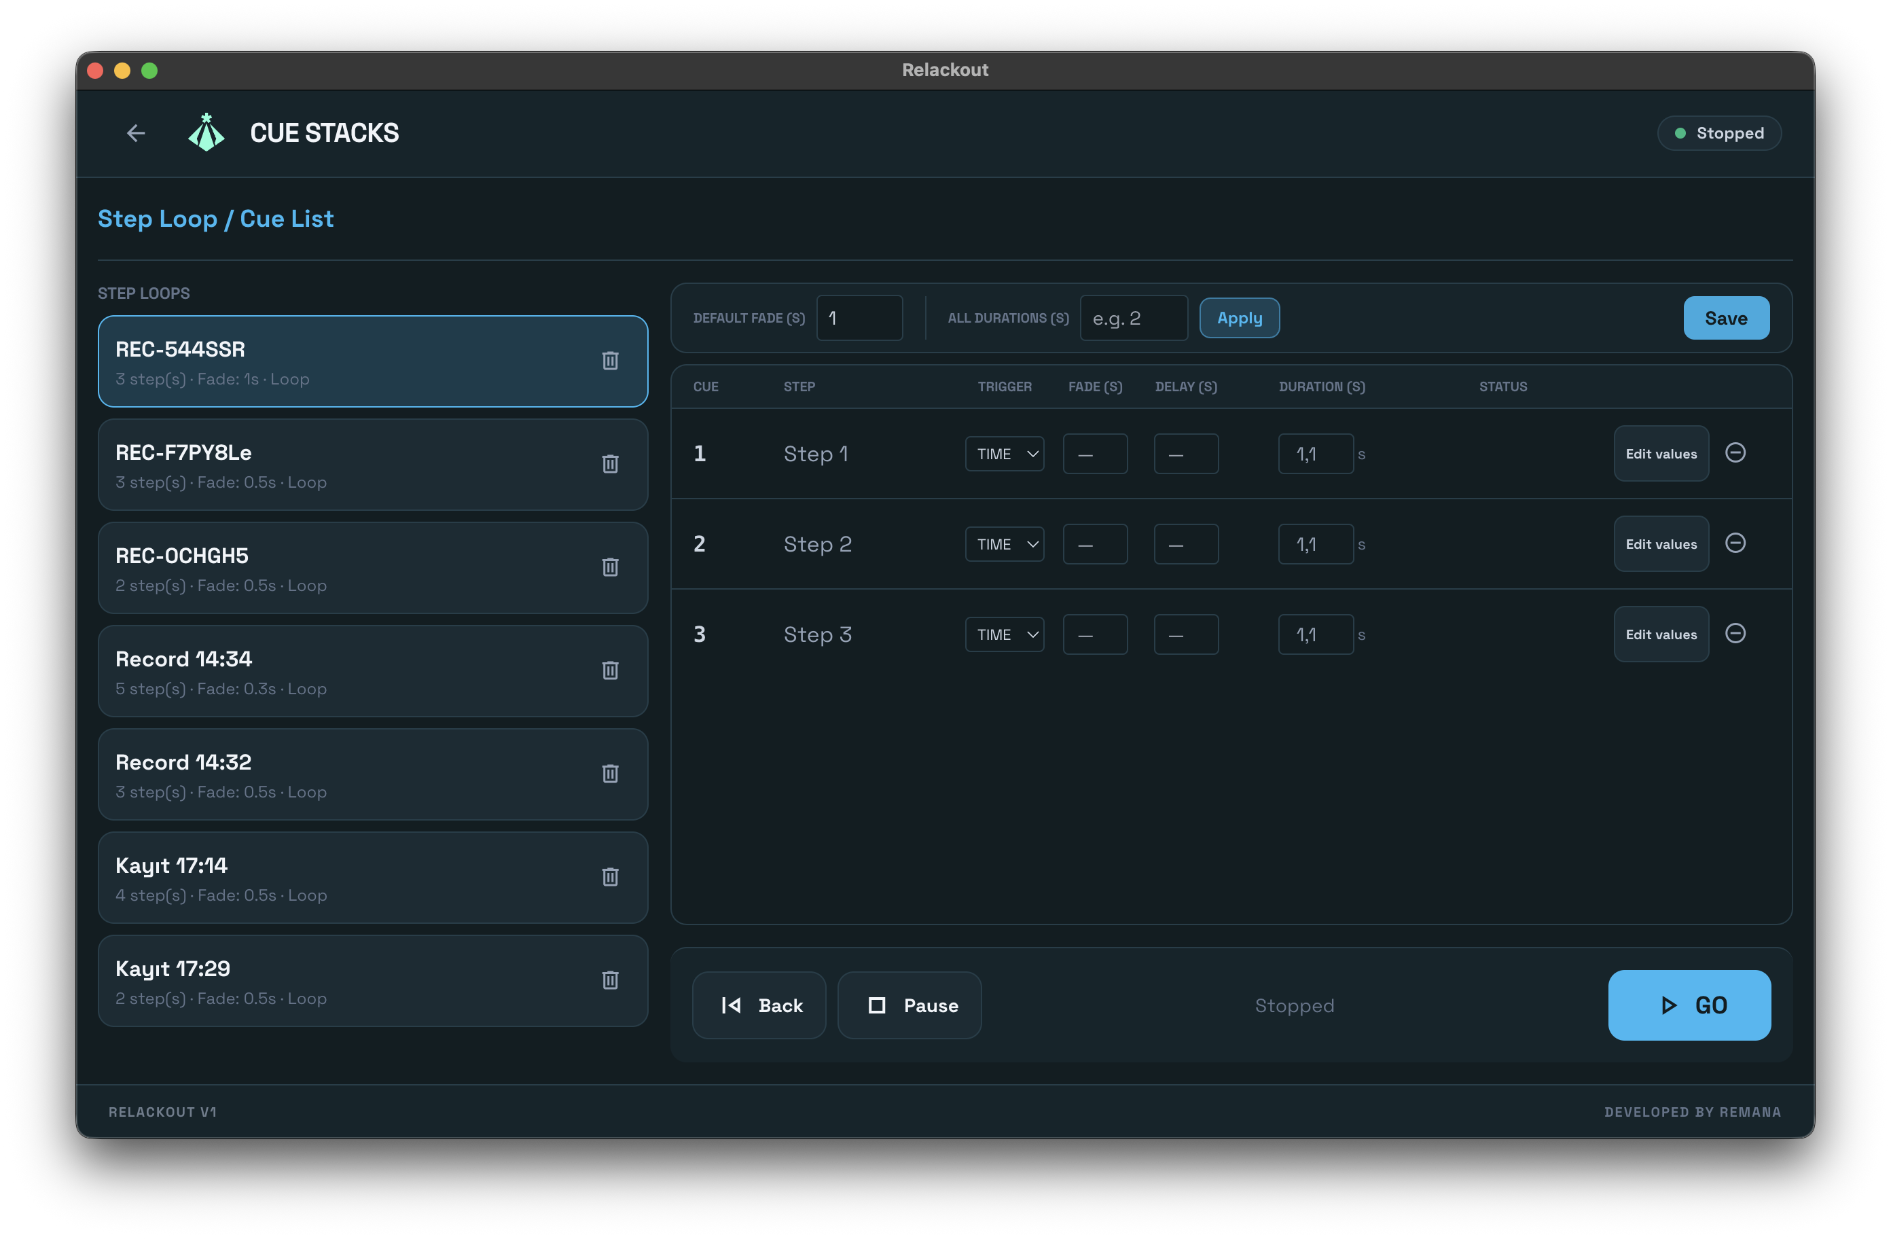Remove Step 3 with the minus icon
Screen dimensions: 1891x1239
(1735, 634)
